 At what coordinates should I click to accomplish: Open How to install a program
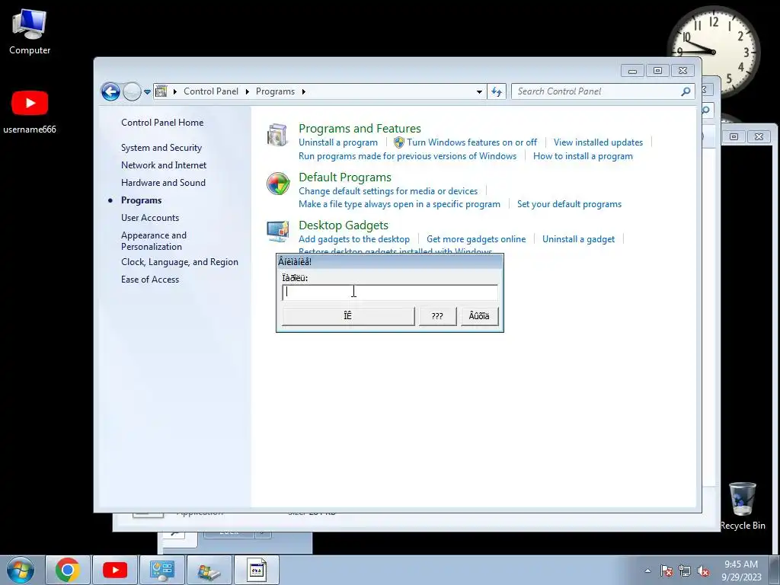coord(583,156)
